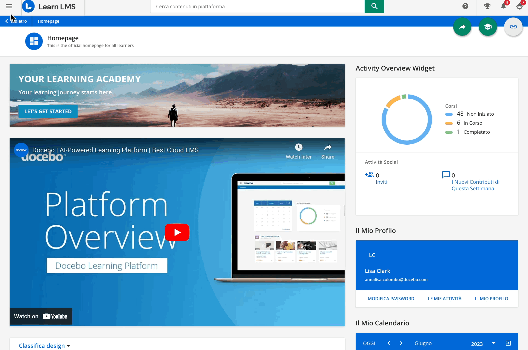Play the Docebo YouTube video
Image resolution: width=528 pixels, height=350 pixels.
point(177,232)
